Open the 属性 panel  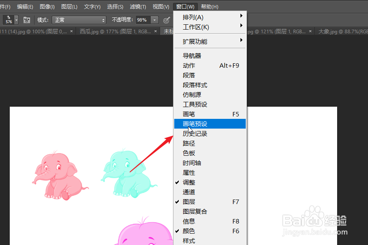[210, 172]
